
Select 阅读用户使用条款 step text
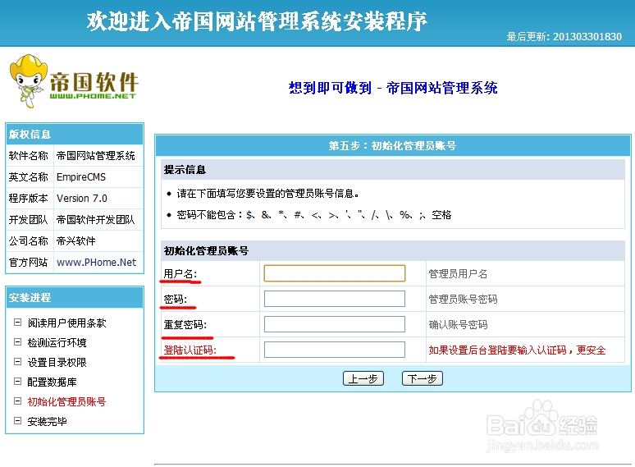tap(66, 323)
